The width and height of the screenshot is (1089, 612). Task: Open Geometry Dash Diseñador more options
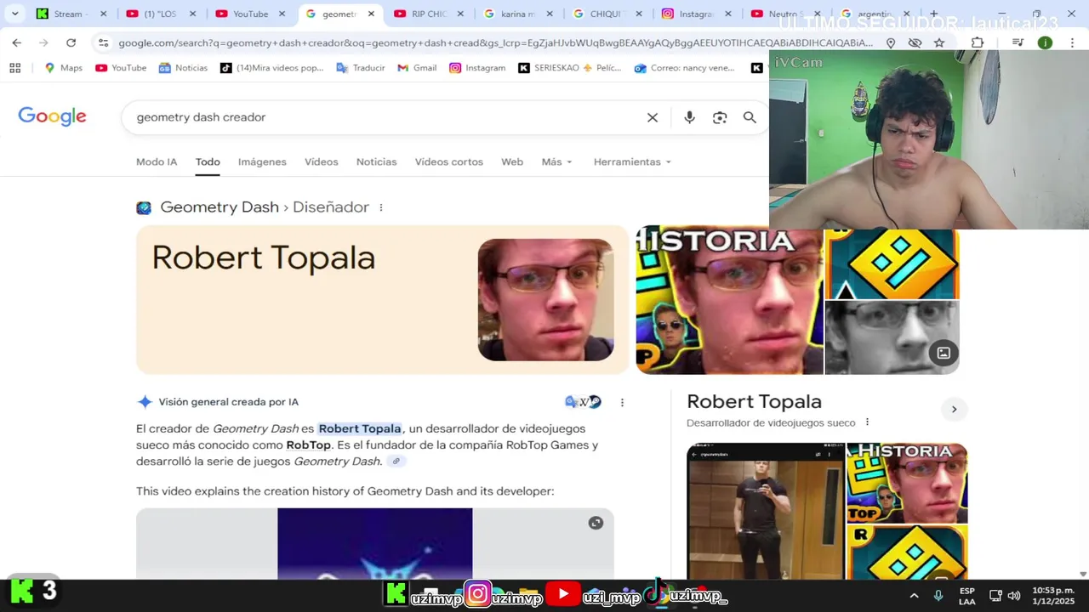click(x=380, y=207)
